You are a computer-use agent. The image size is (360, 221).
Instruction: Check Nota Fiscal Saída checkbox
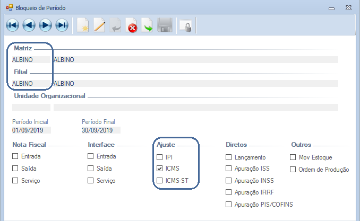[15, 169]
